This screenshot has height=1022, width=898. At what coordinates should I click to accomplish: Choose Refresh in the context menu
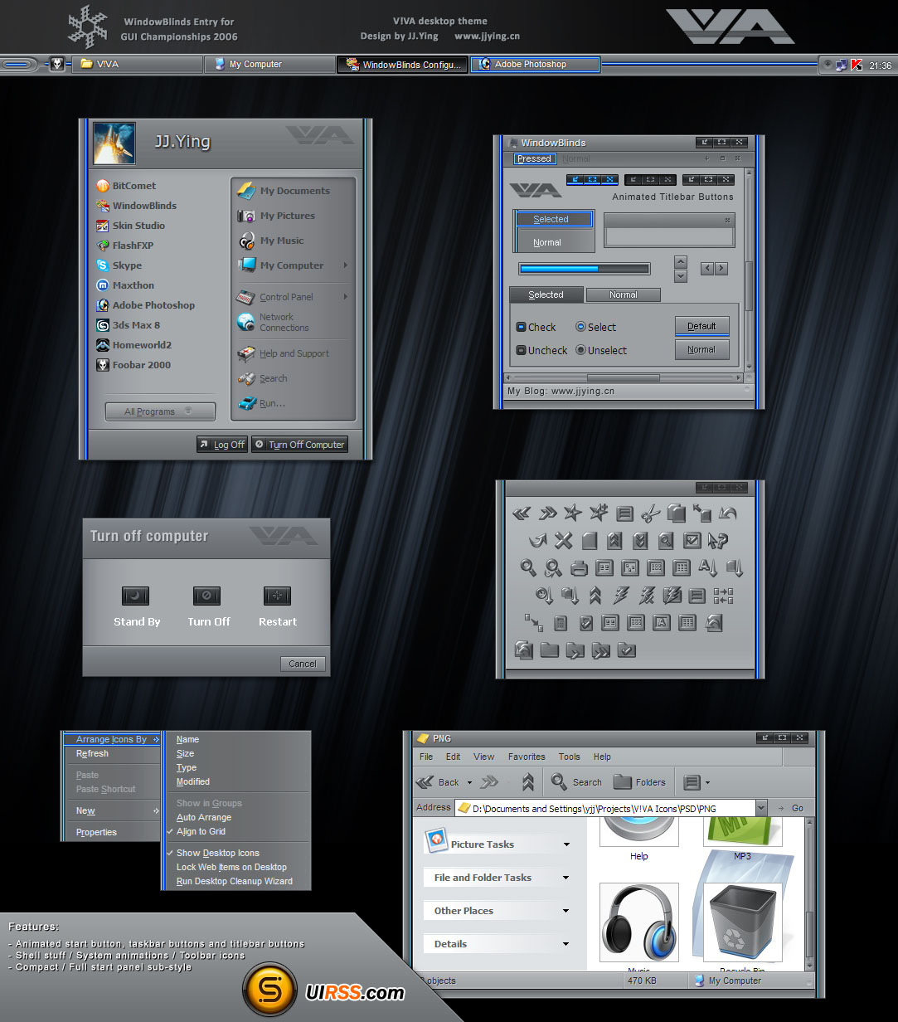pos(112,753)
